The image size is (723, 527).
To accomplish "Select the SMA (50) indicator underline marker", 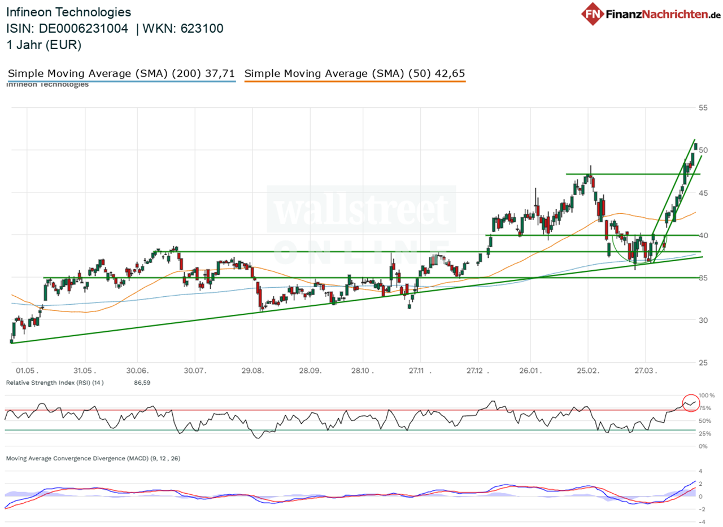I will (355, 80).
